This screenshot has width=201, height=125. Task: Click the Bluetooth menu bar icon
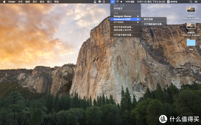(x=113, y=2)
